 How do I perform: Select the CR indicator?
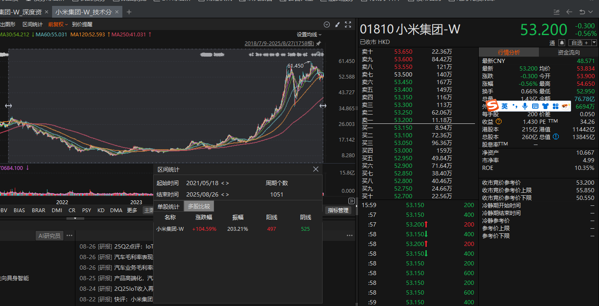pyautogui.click(x=72, y=210)
